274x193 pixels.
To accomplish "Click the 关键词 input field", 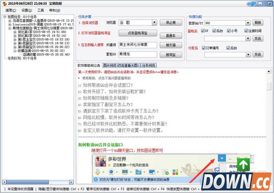I will [x=138, y=45].
